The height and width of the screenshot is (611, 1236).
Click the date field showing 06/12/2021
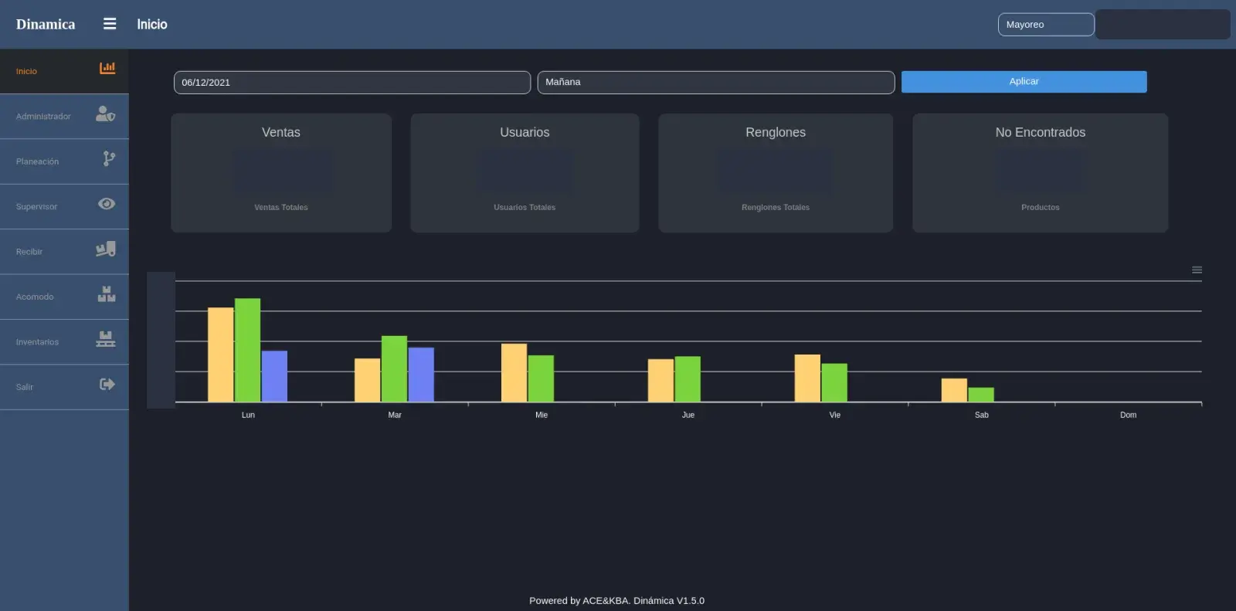pyautogui.click(x=352, y=83)
